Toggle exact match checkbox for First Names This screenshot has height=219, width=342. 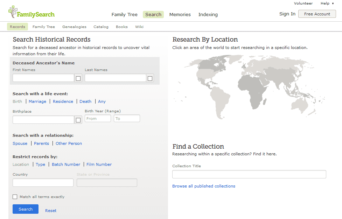[x=78, y=78]
